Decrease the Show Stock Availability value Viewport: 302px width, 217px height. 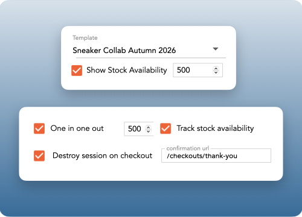(x=216, y=72)
